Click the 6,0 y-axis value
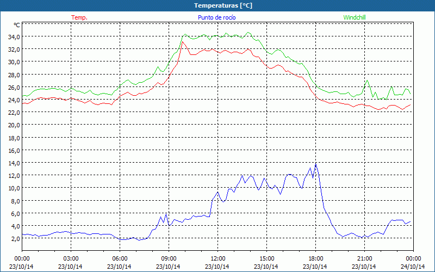435x272 pixels. click(16, 213)
